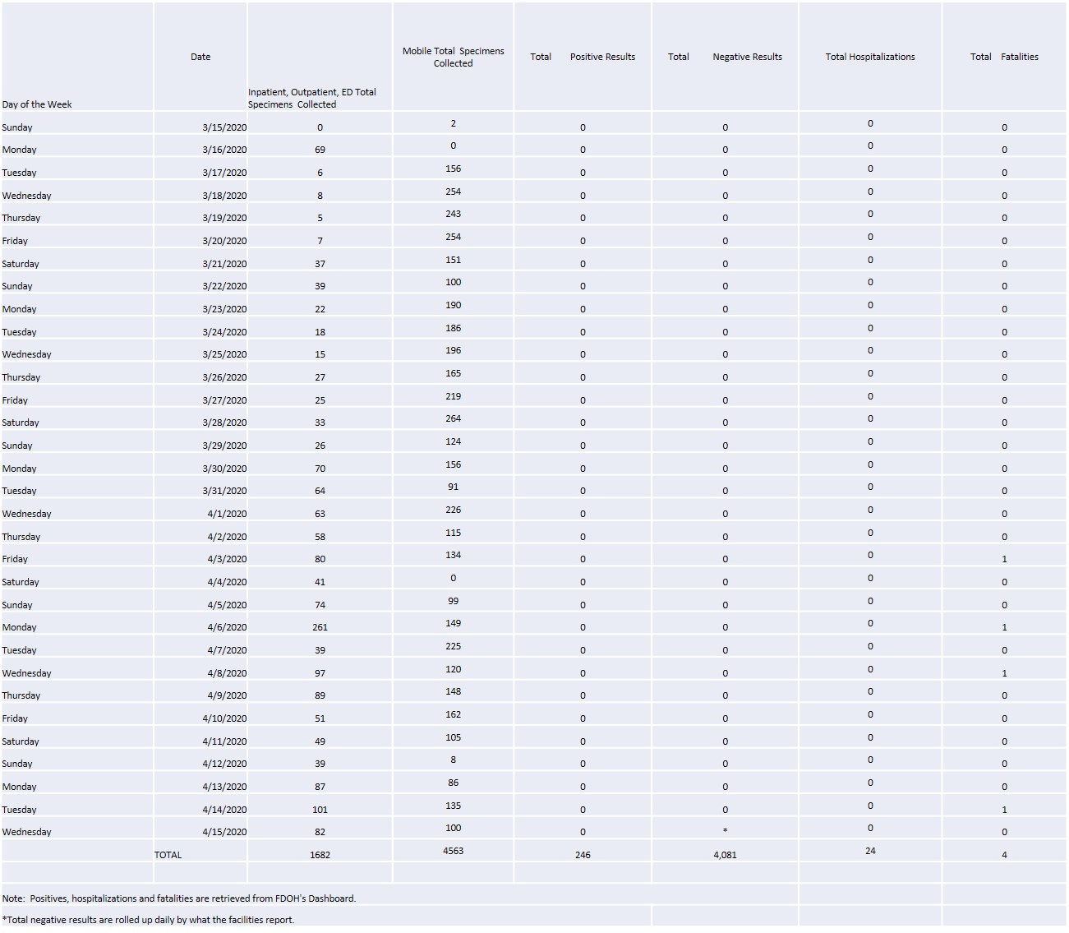The width and height of the screenshot is (1069, 933).
Task: Click the Mobile Total Specimens Collected header
Action: [x=453, y=57]
